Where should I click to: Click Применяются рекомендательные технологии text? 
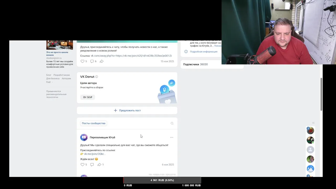(x=56, y=94)
